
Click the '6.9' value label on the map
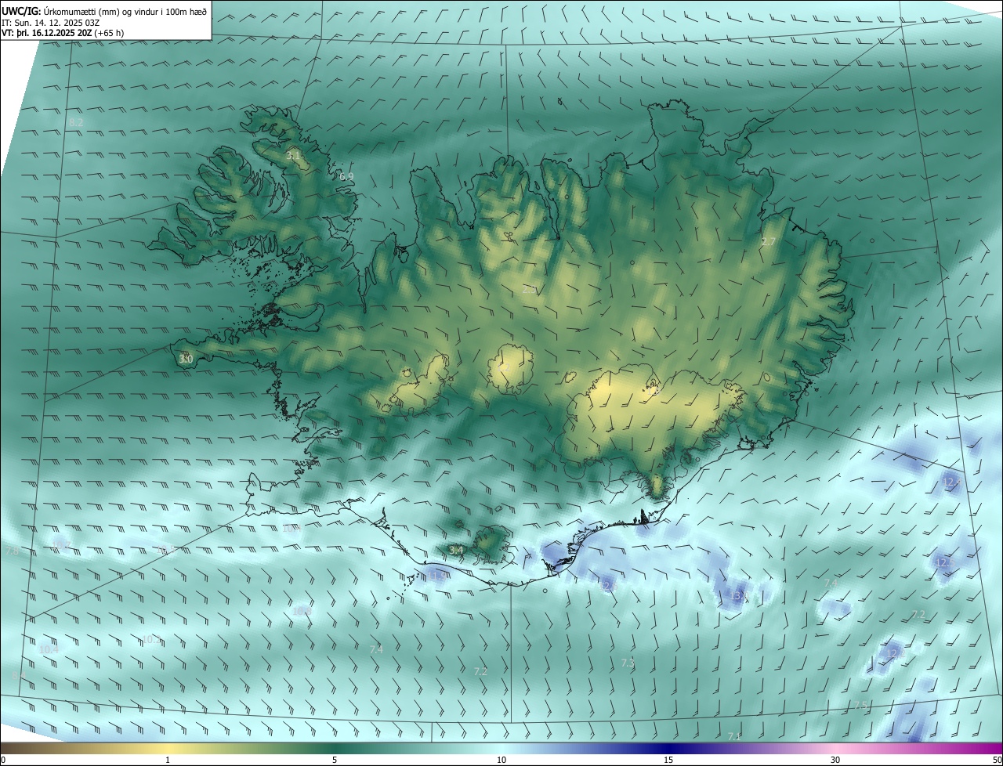pos(346,177)
